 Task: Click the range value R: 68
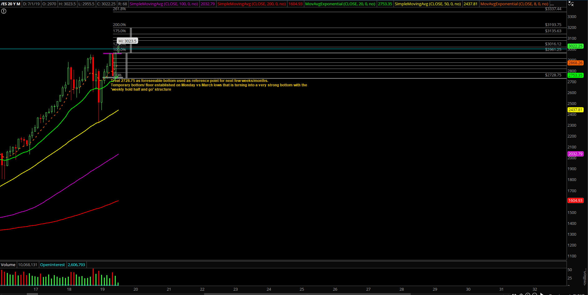point(123,4)
